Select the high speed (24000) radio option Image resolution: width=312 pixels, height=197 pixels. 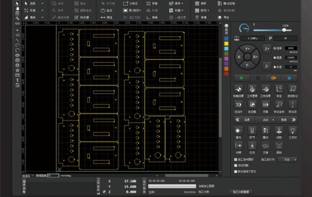click(x=275, y=57)
